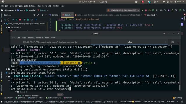Click the volume speaker tray icon
The height and width of the screenshot is (104, 186).
pyautogui.click(x=171, y=2)
